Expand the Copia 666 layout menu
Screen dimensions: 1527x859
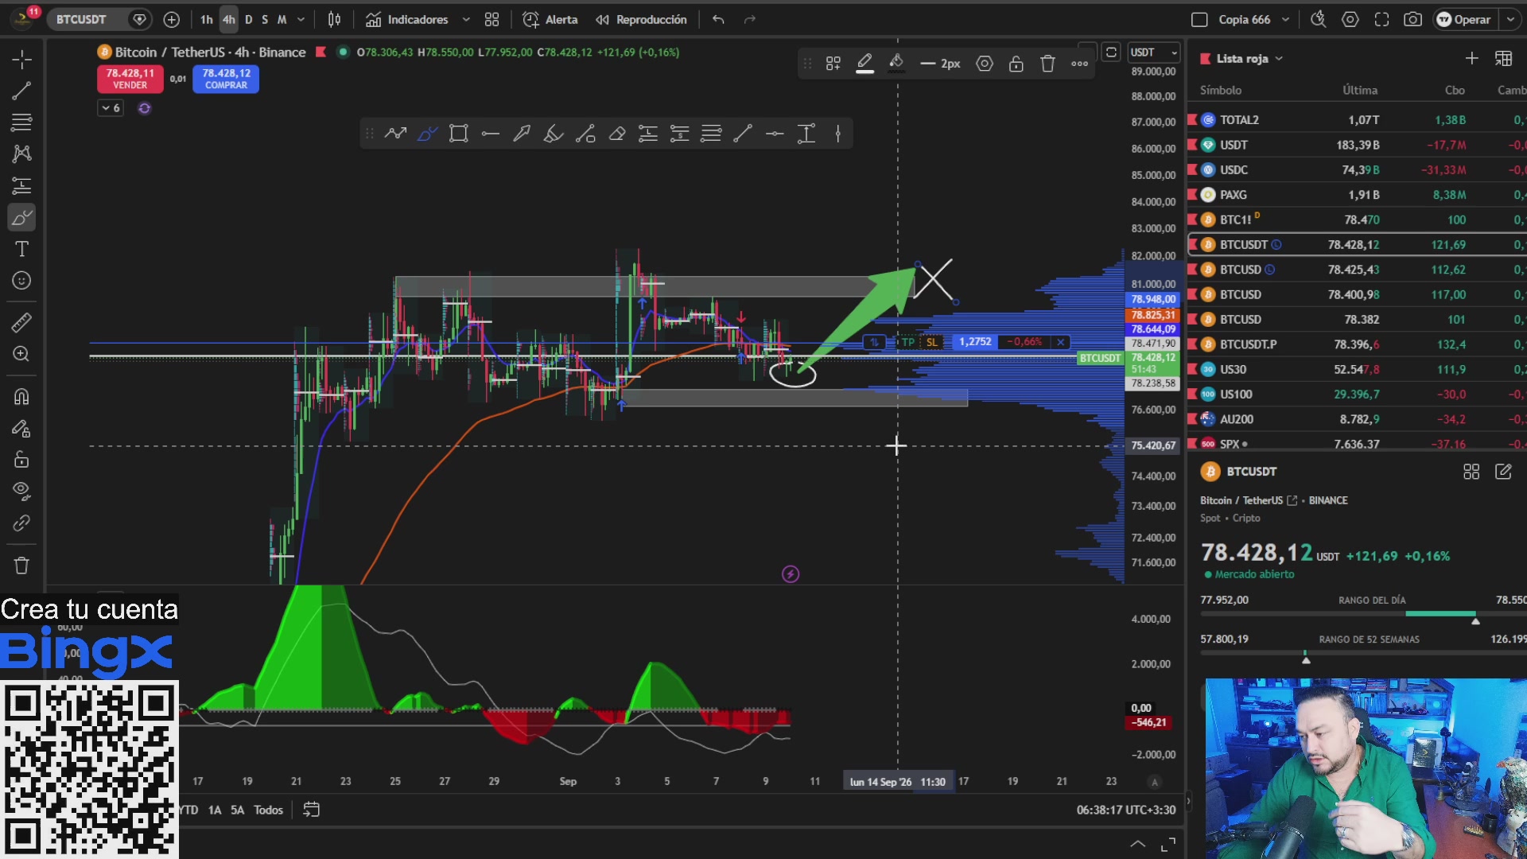1285,19
